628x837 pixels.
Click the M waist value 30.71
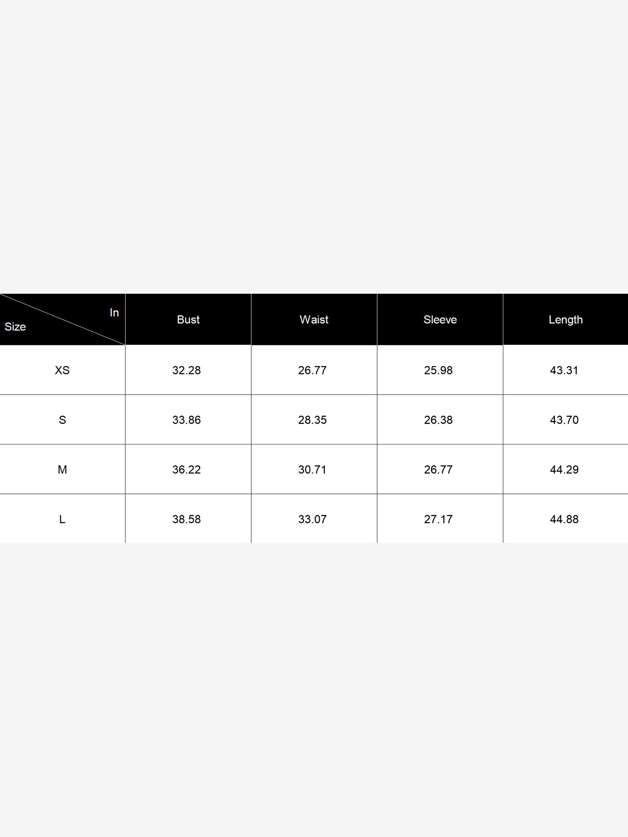(x=312, y=470)
